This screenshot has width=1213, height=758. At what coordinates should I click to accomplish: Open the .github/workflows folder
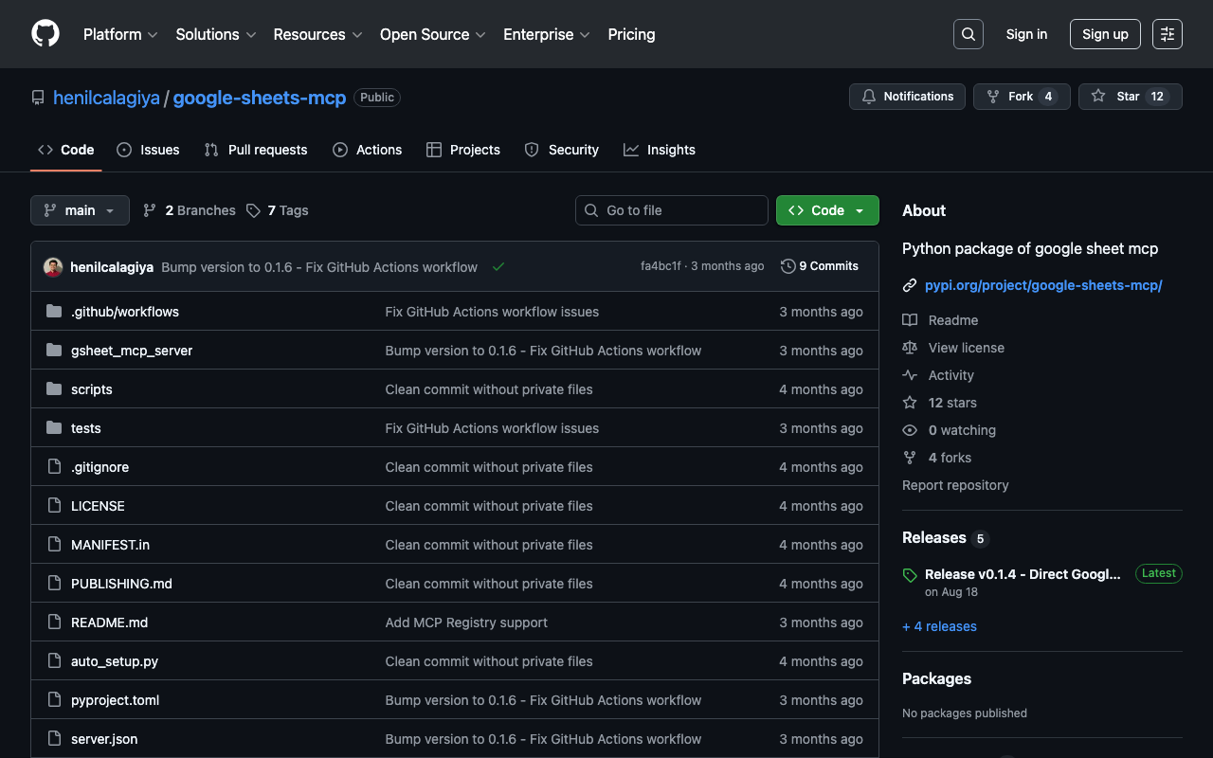125,312
